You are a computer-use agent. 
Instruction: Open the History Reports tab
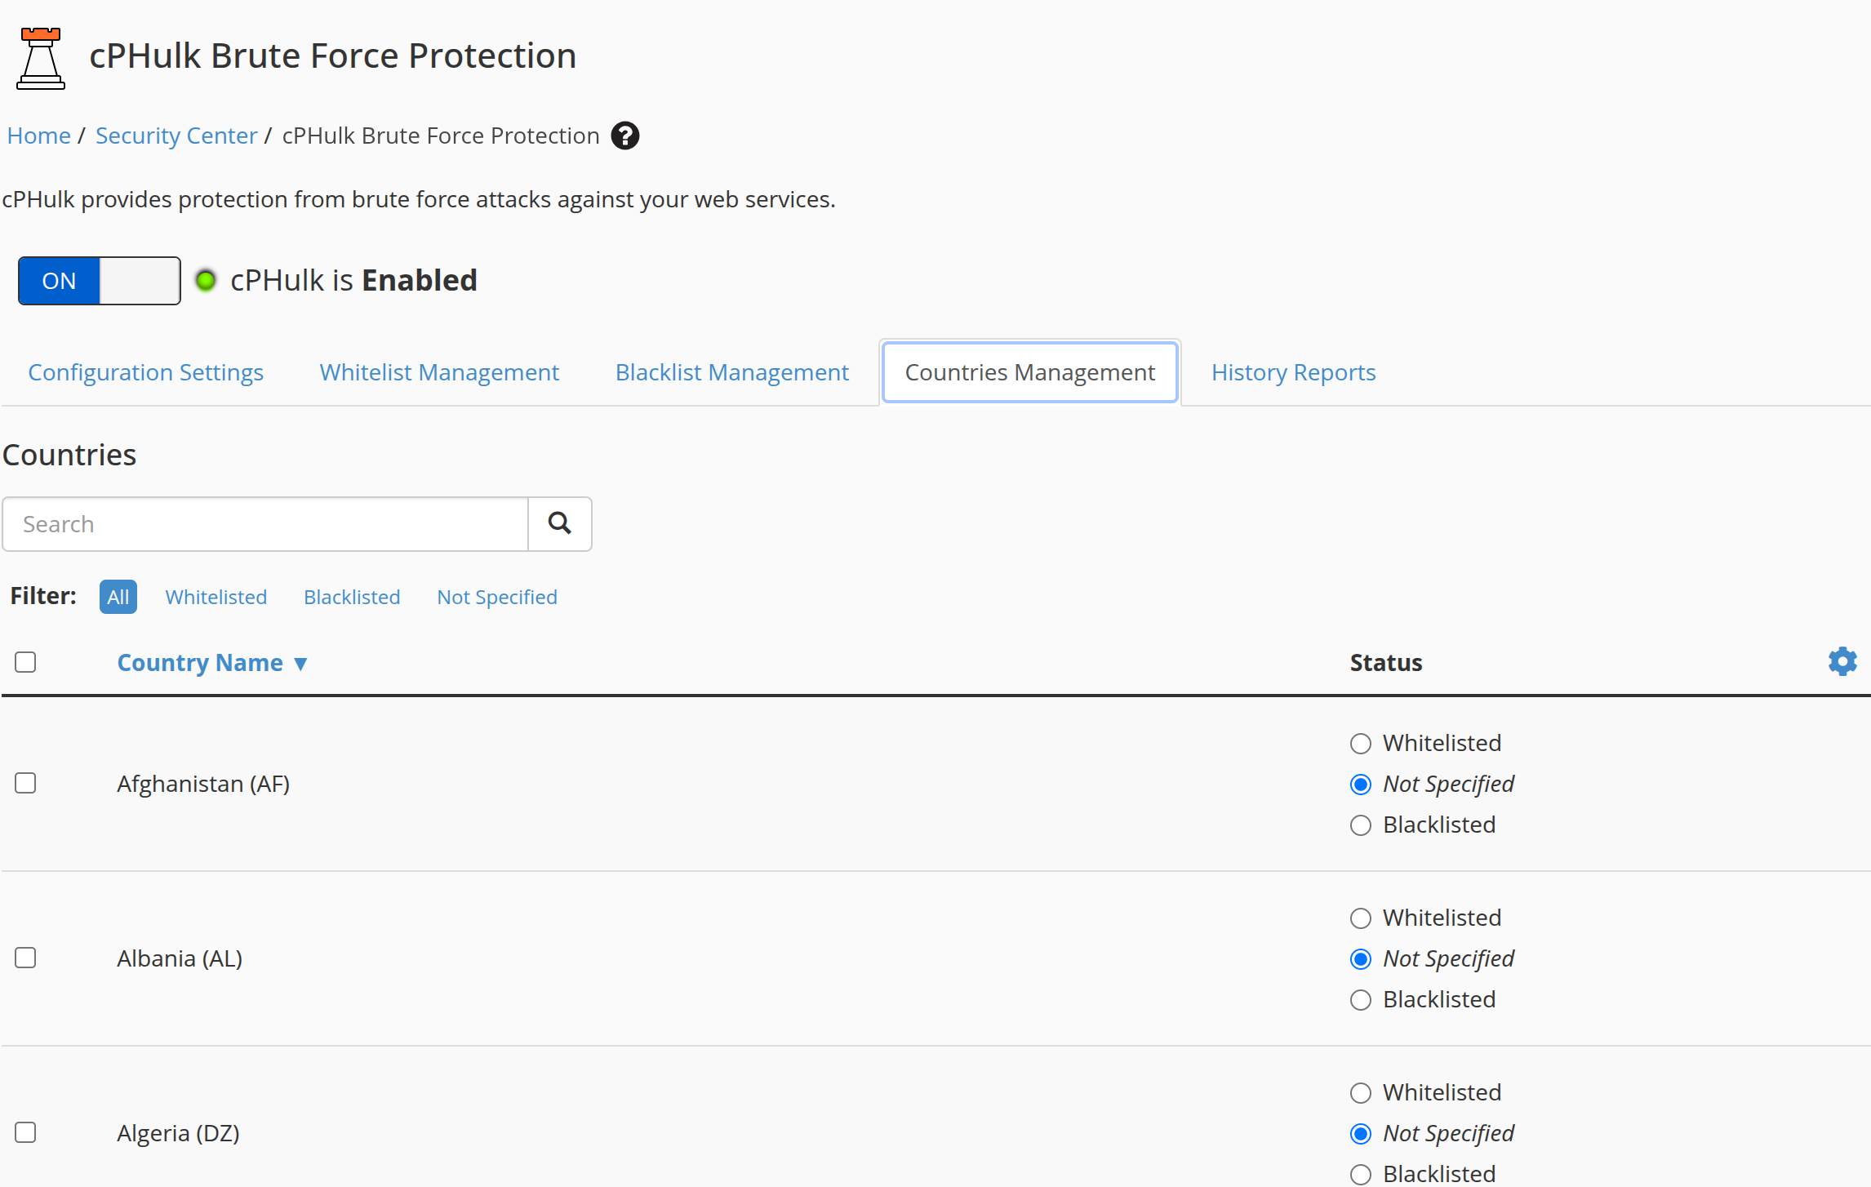click(1294, 372)
